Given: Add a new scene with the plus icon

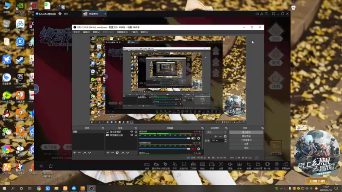Looking at the screenshot, I should pos(75,153).
